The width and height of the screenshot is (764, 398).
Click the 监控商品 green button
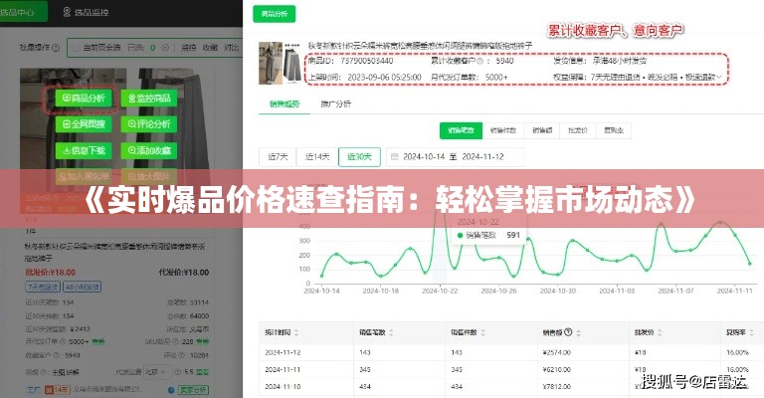(147, 99)
